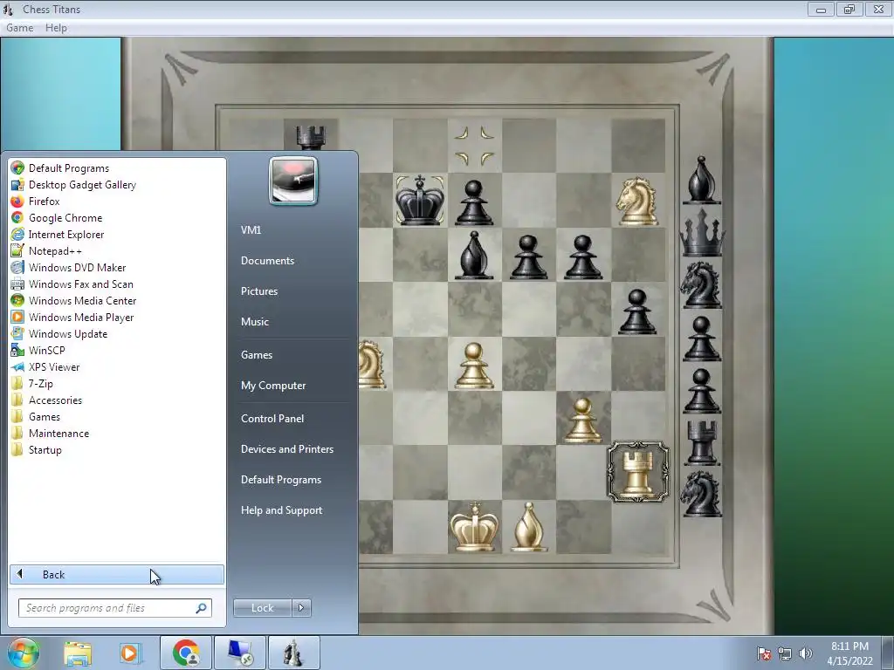Open Default Programs in right Start pane
Viewport: 894px width, 670px height.
(x=280, y=480)
